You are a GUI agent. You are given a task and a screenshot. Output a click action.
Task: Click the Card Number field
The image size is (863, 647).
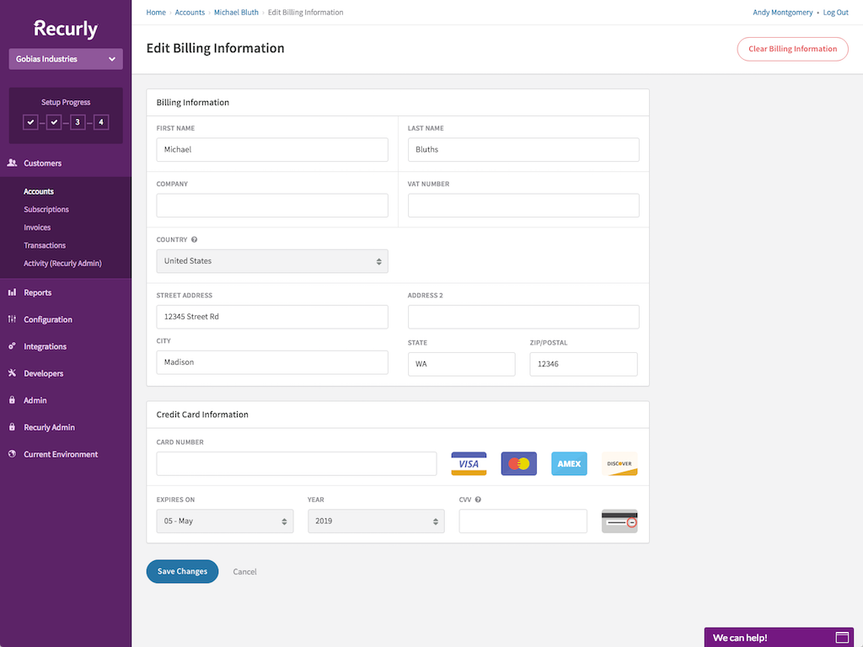coord(296,463)
